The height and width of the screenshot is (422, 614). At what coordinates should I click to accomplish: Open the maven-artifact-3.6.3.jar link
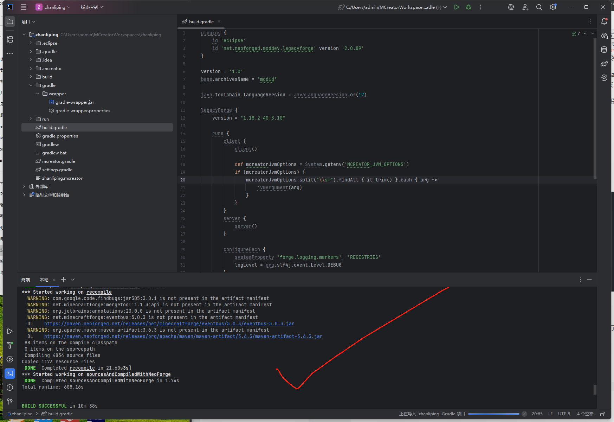click(x=183, y=336)
